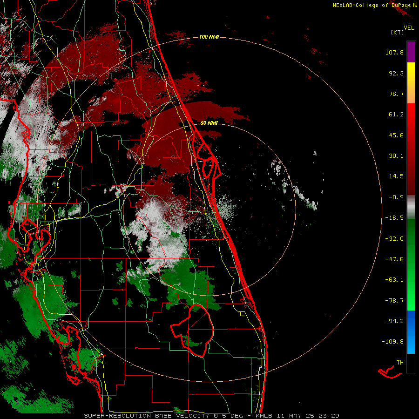Image resolution: width=419 pixels, height=419 pixels.
Task: Click the -16.5 value on velocity scale
Action: click(394, 218)
